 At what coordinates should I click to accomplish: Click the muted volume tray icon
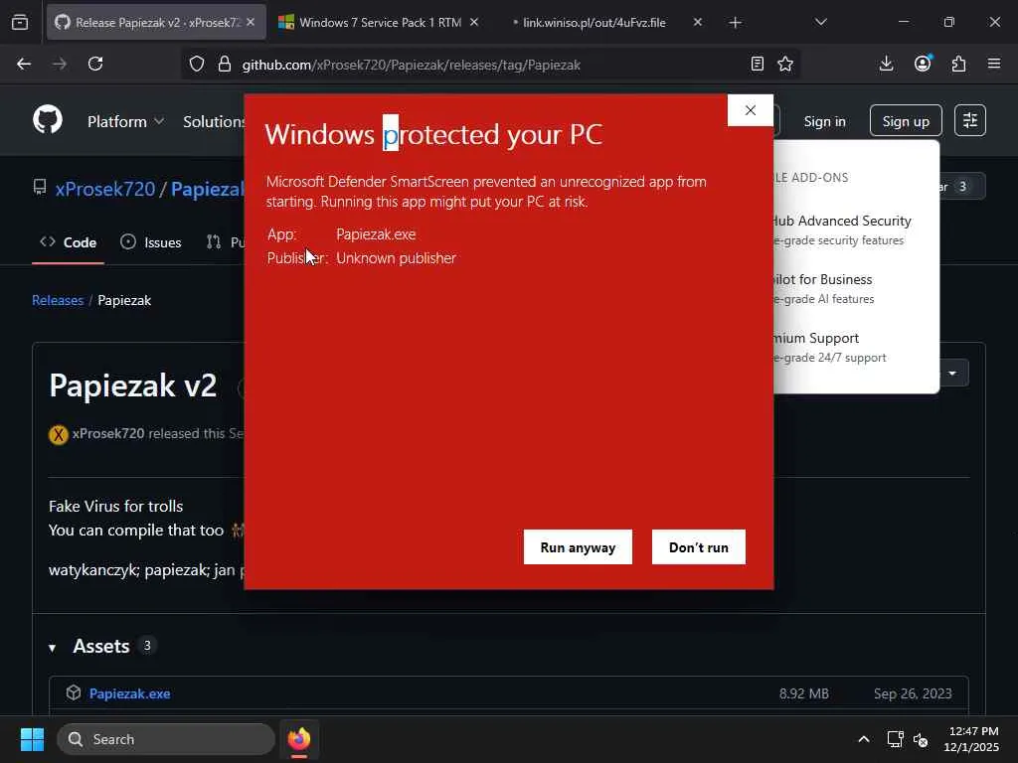922,739
